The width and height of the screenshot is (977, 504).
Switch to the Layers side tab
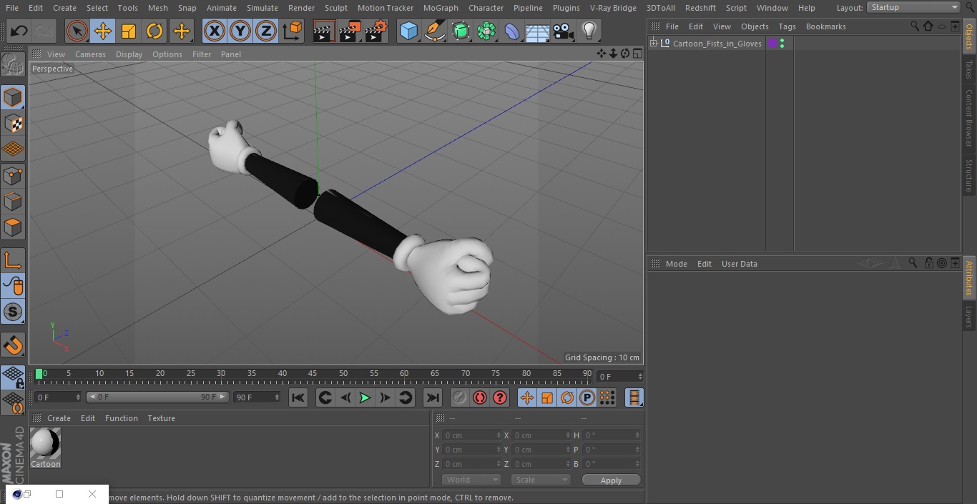click(x=969, y=316)
